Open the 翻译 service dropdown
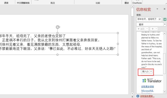Screen dimensions: 167x98 click(x=165, y=24)
